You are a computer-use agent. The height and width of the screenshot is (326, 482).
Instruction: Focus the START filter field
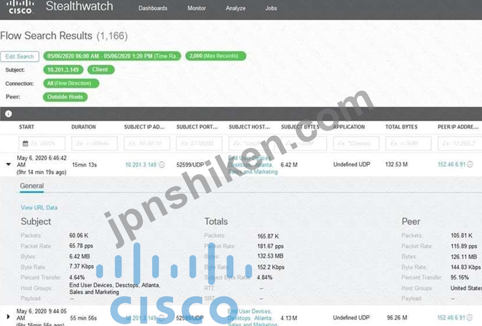42,143
